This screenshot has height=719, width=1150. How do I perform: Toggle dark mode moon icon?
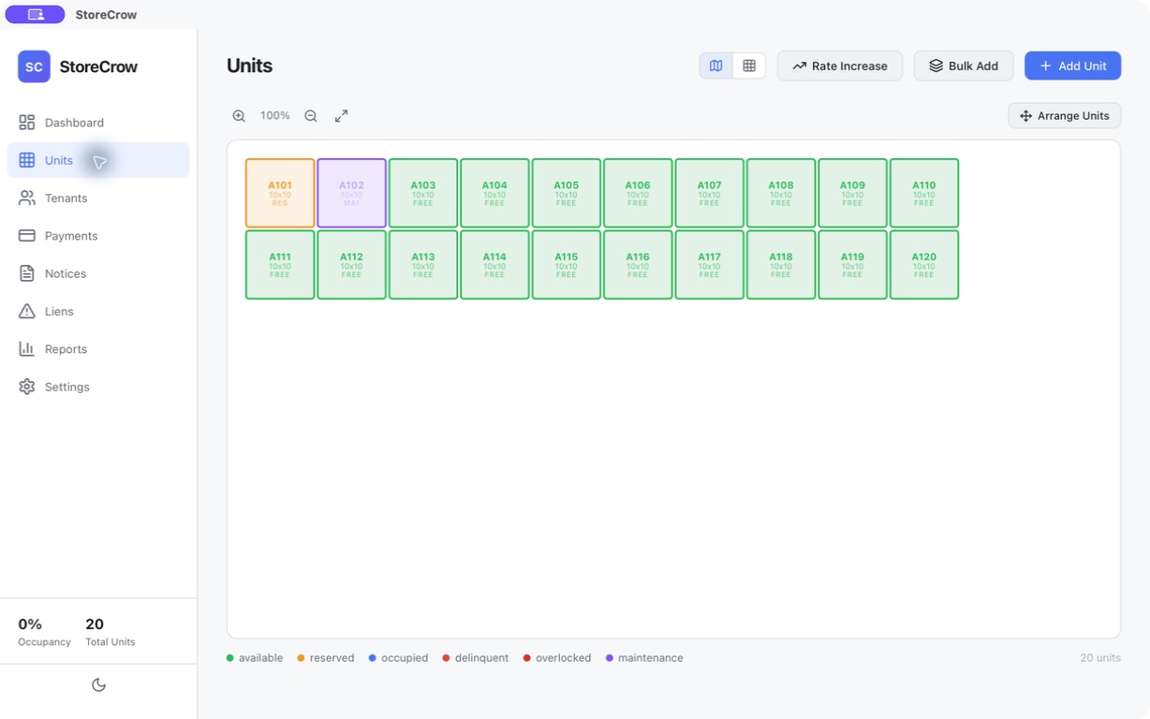[98, 684]
